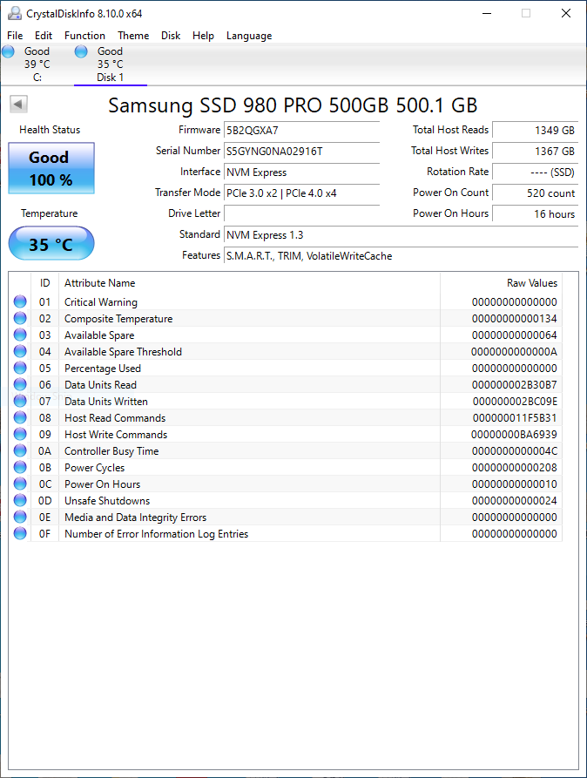Click status orb for Available Spare Threshold row

pos(20,351)
